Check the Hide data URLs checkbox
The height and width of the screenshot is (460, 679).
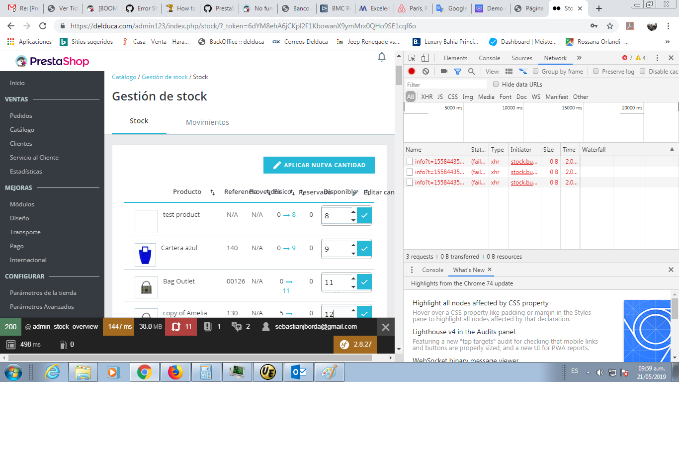(x=496, y=84)
